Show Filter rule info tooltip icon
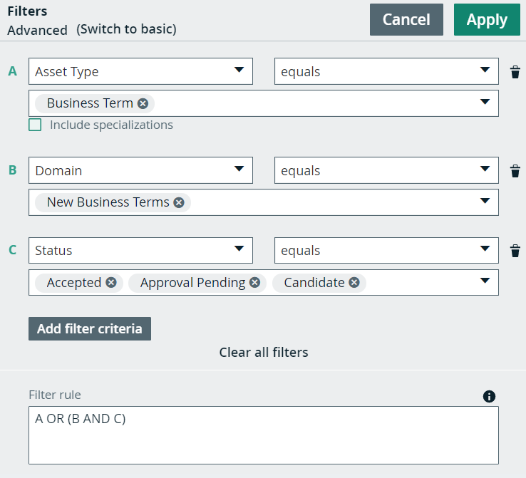This screenshot has width=526, height=478. [489, 397]
